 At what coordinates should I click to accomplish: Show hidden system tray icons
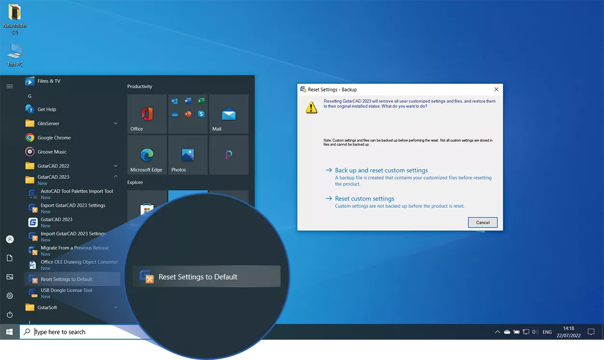tap(497, 332)
